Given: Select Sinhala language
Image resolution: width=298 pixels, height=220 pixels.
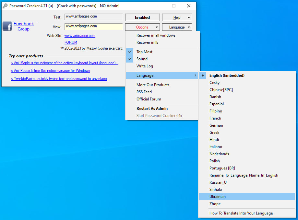Looking at the screenshot, I should pyautogui.click(x=247, y=190).
